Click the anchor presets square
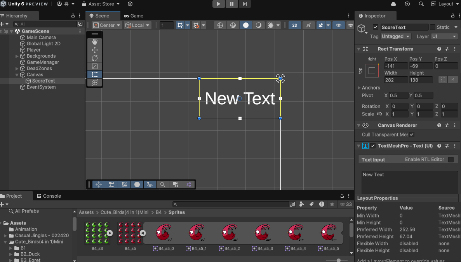The width and height of the screenshot is (461, 262). point(372,71)
